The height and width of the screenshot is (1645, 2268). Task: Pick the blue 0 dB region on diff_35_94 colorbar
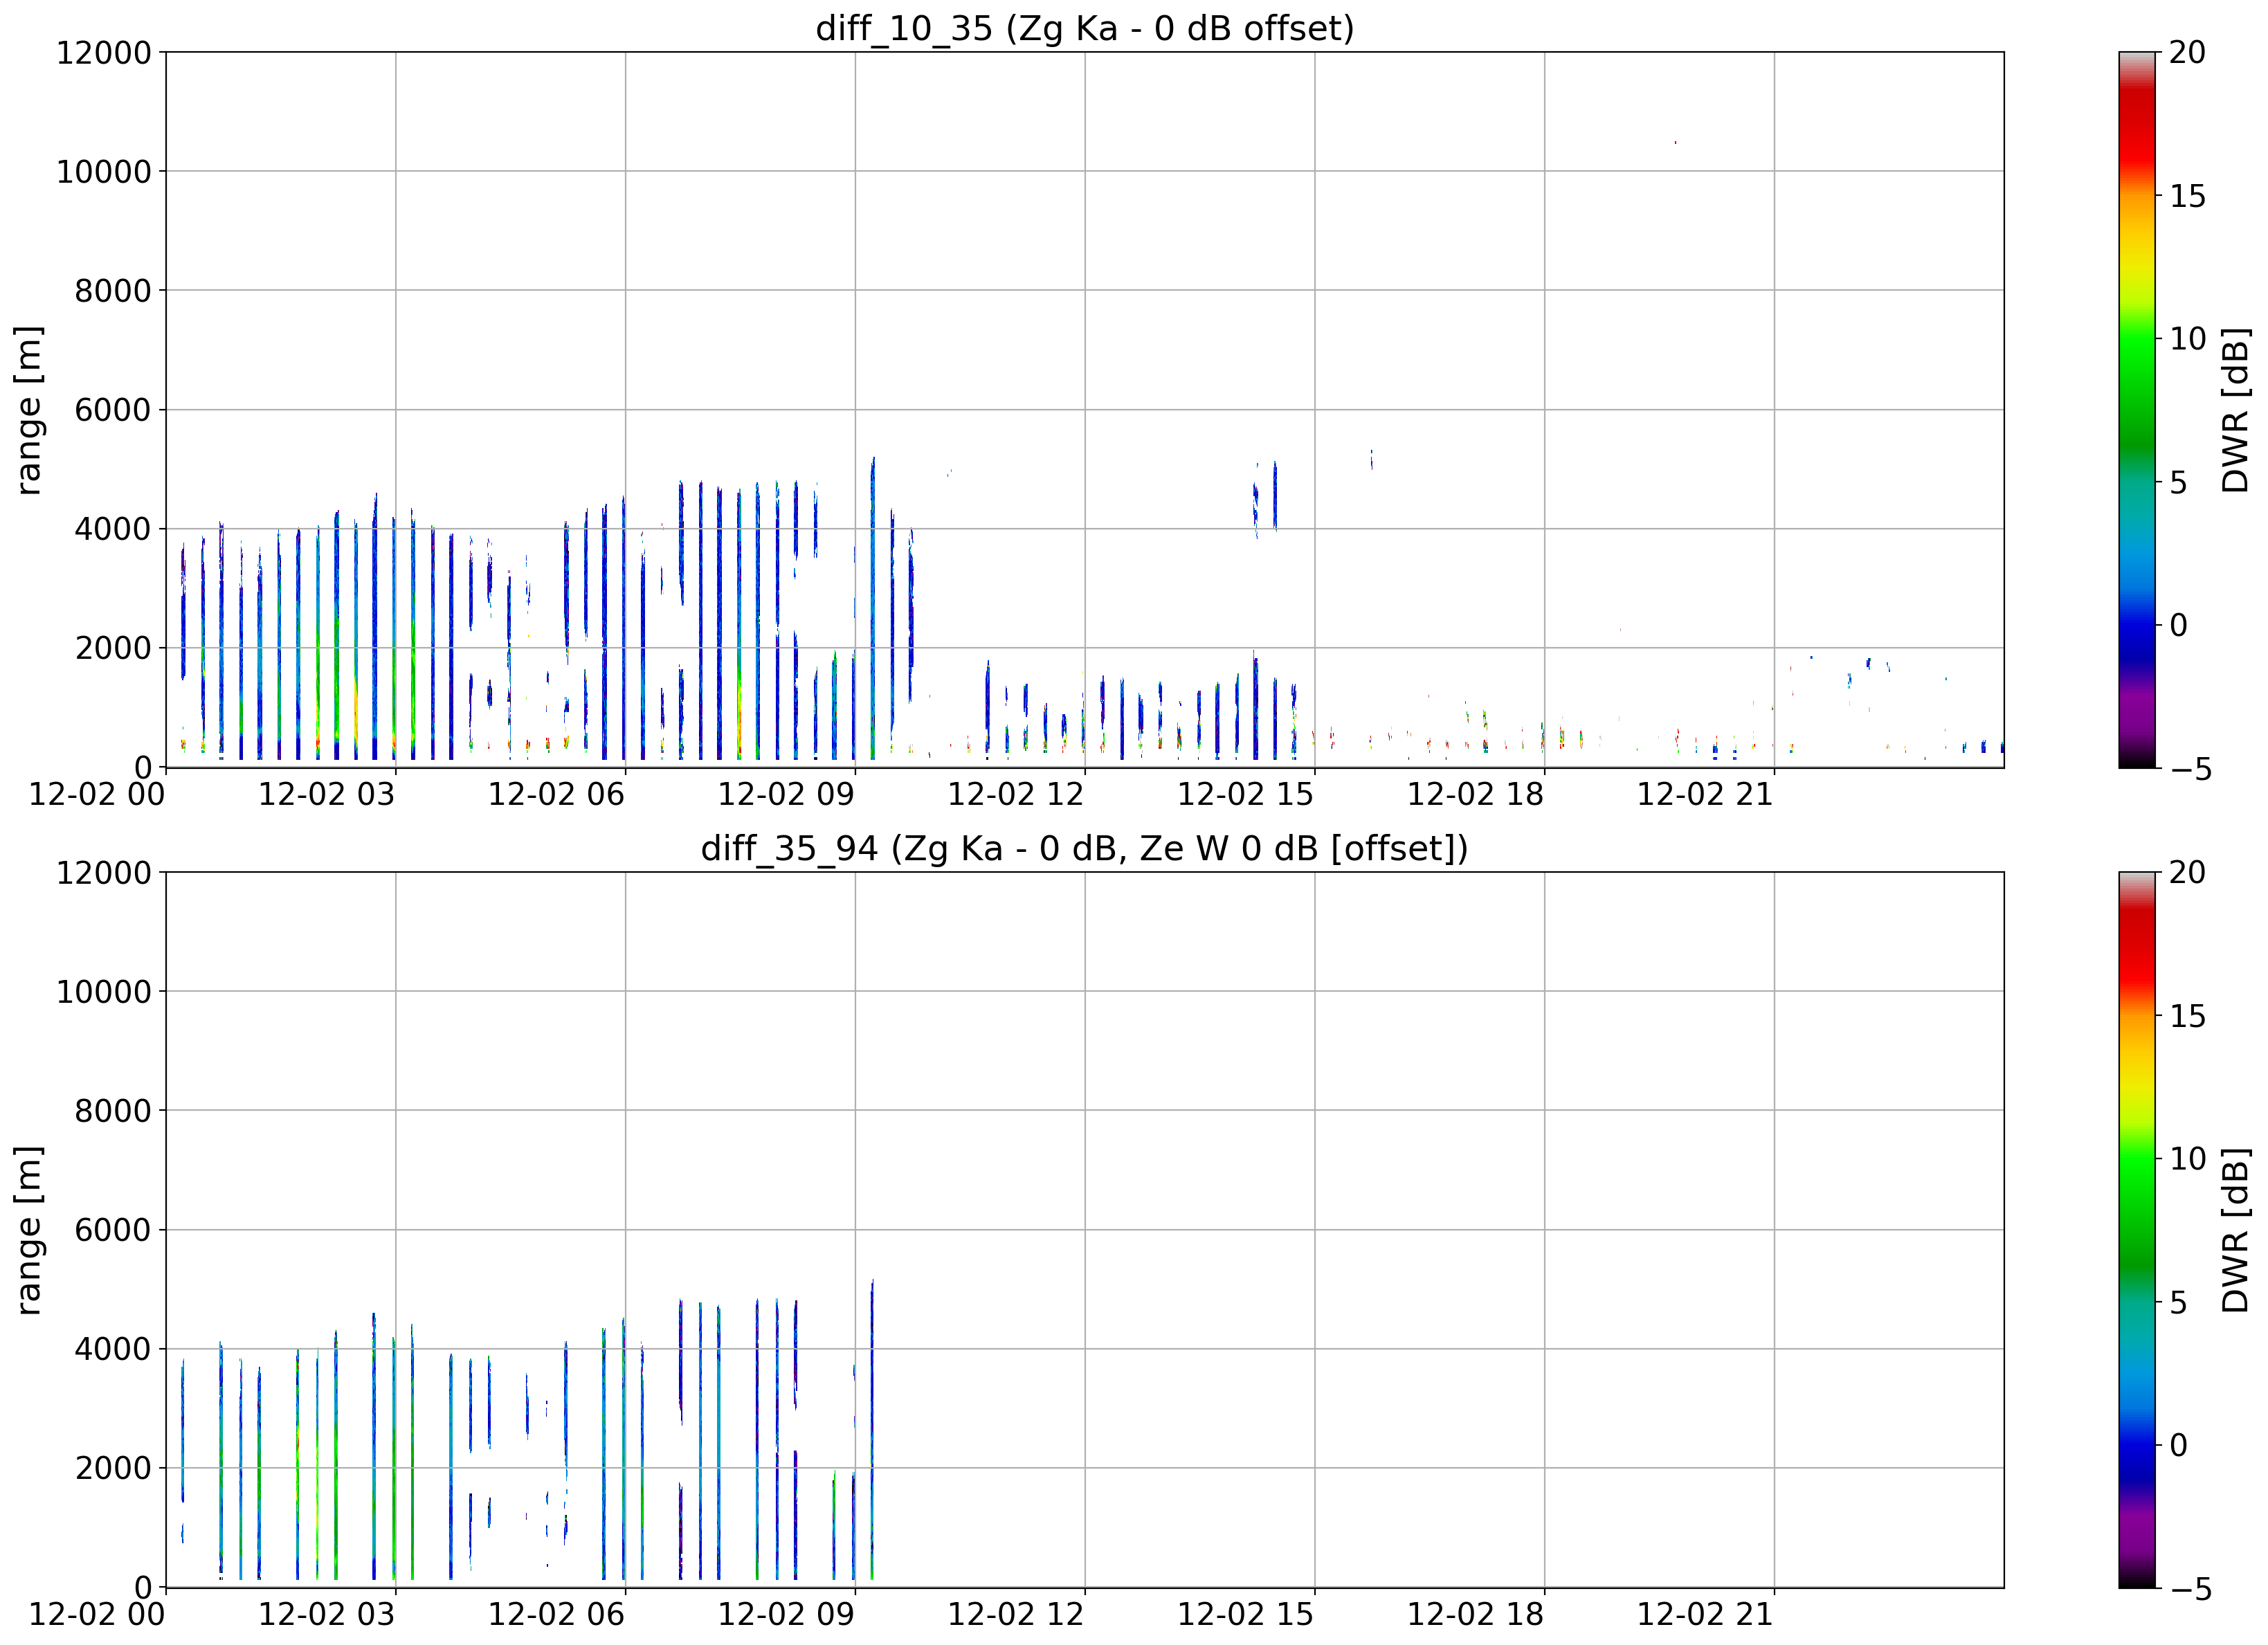2138,1445
